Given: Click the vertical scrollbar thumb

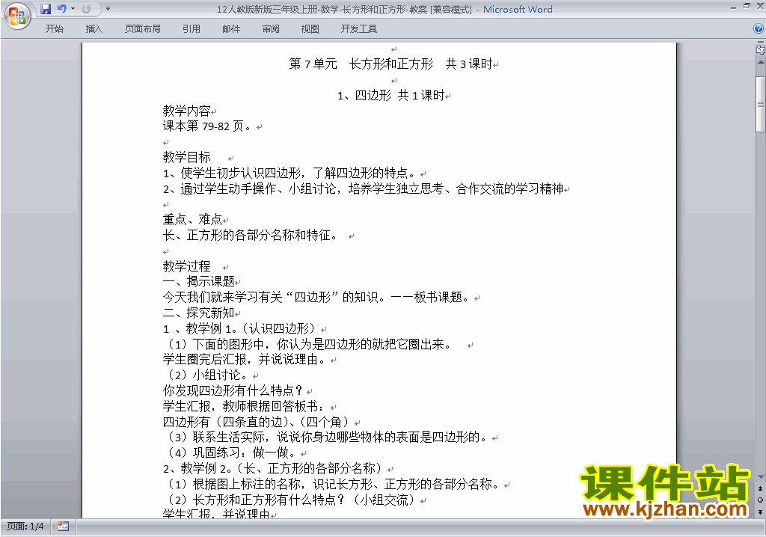Looking at the screenshot, I should click(x=761, y=104).
